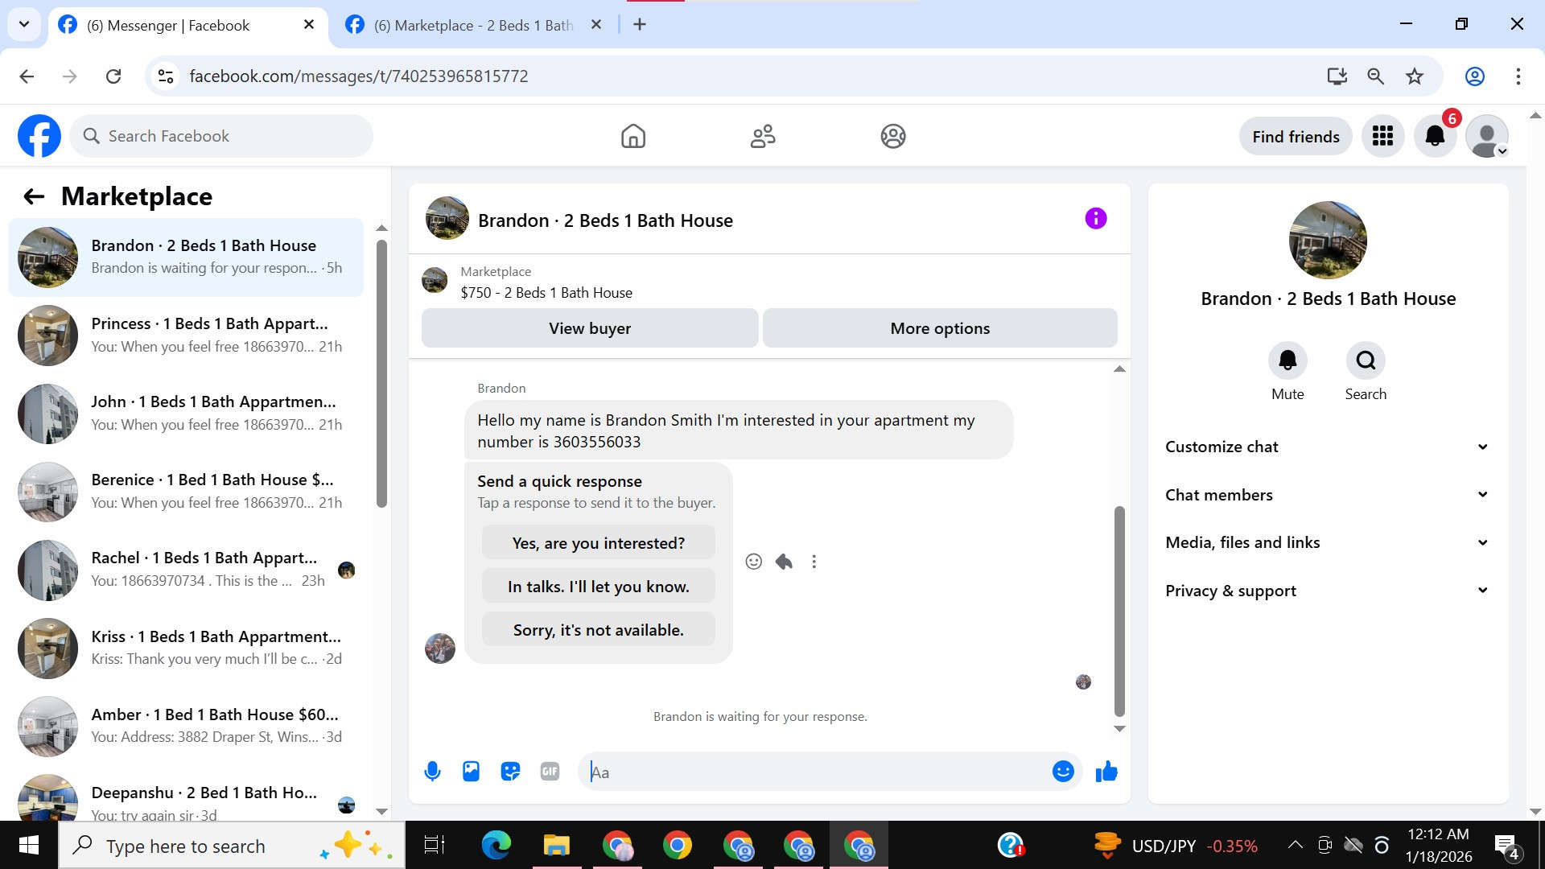Click the reply arrow beside quick responses

pyautogui.click(x=784, y=562)
